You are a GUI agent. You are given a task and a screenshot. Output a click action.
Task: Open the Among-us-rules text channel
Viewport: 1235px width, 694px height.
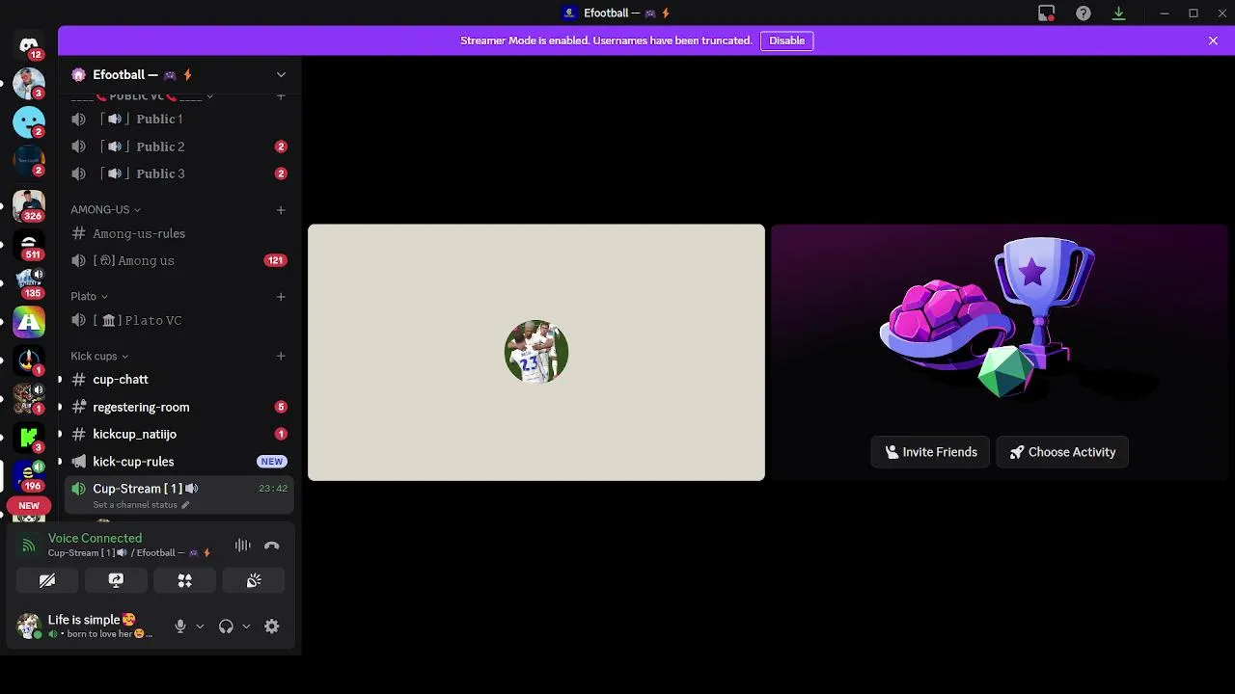pos(179,233)
